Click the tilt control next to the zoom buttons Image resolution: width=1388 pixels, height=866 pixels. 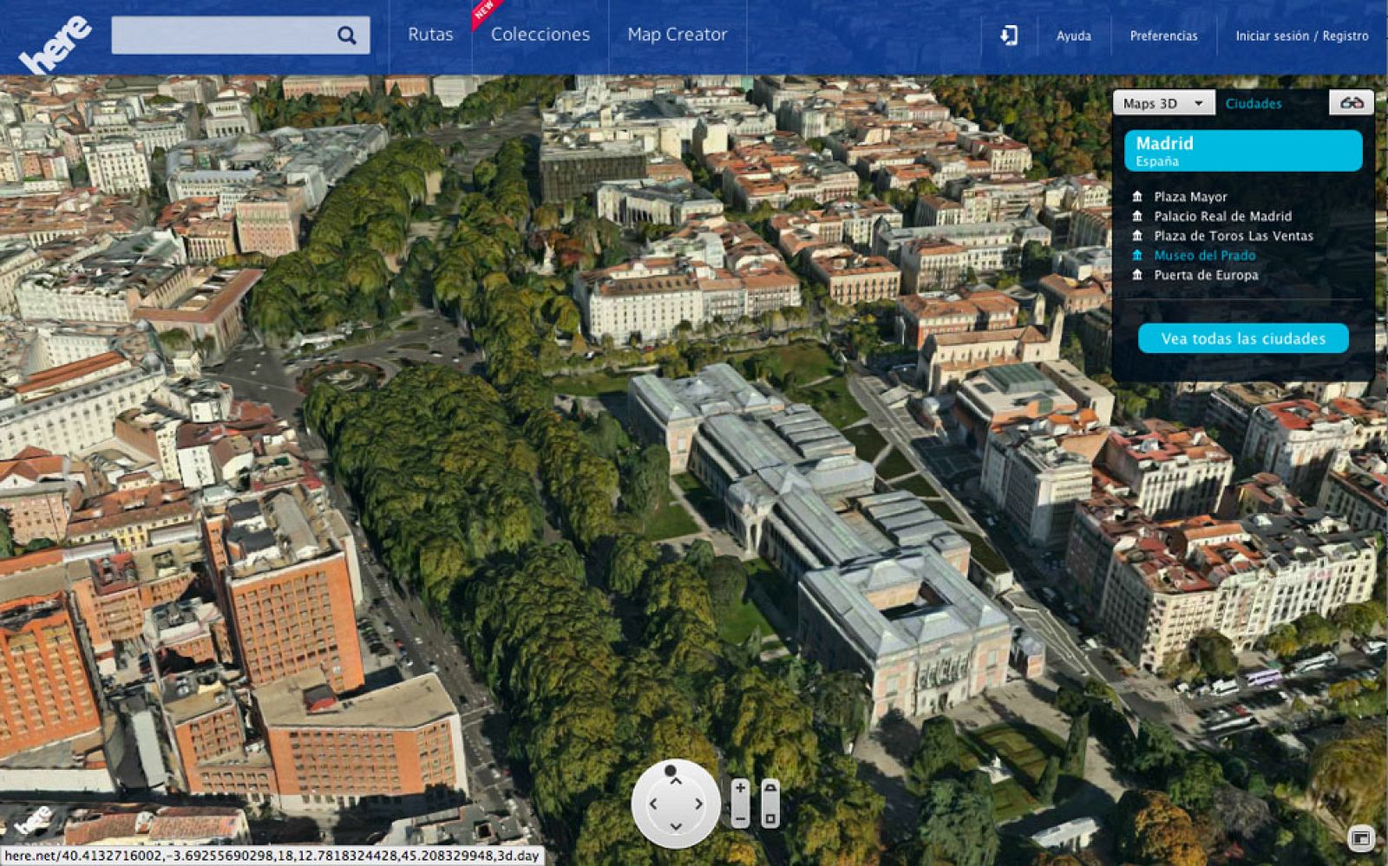point(770,803)
